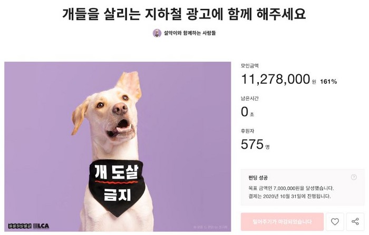
Task: Click the LCA logo on the poster
Action: pyautogui.click(x=41, y=226)
